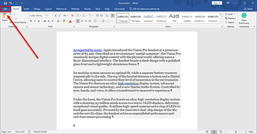Open the References tab
The image size is (257, 134).
pos(61,9)
